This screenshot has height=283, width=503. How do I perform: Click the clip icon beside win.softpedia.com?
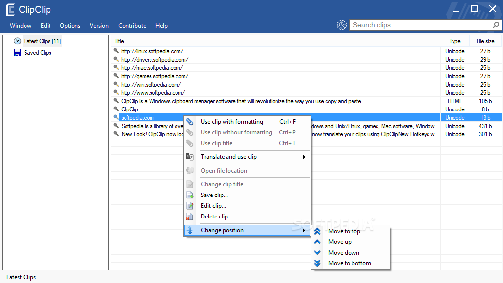[116, 84]
